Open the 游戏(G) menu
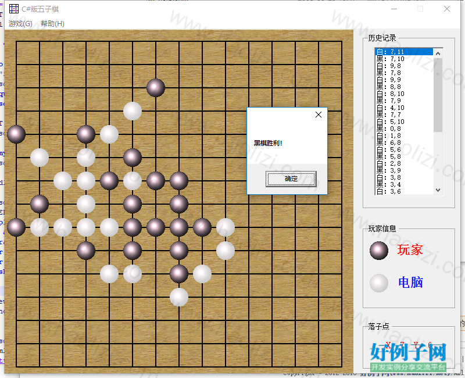The width and height of the screenshot is (465, 378). [20, 24]
